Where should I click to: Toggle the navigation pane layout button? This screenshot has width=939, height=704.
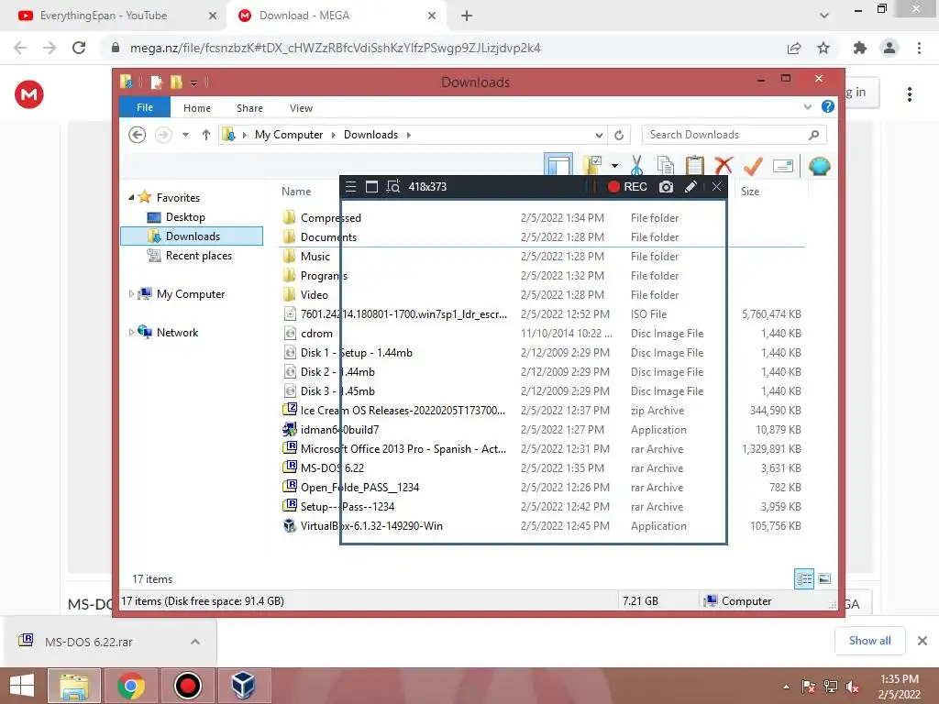coord(558,165)
